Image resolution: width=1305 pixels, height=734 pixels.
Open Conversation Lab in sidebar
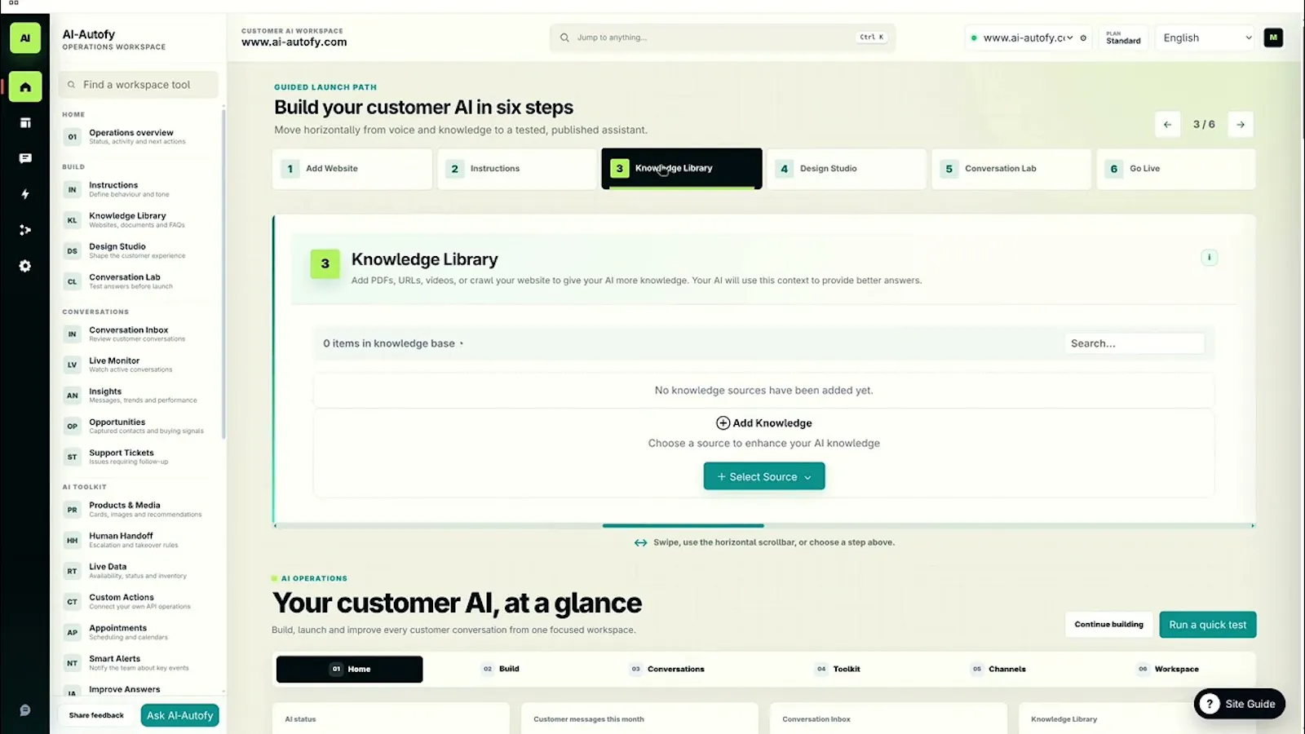[x=139, y=281]
